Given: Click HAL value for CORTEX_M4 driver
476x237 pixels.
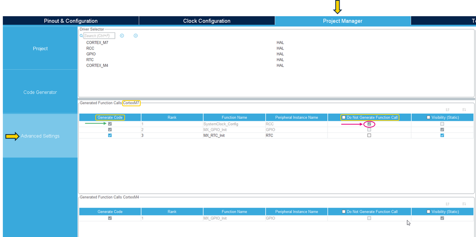Looking at the screenshot, I should tap(280, 66).
